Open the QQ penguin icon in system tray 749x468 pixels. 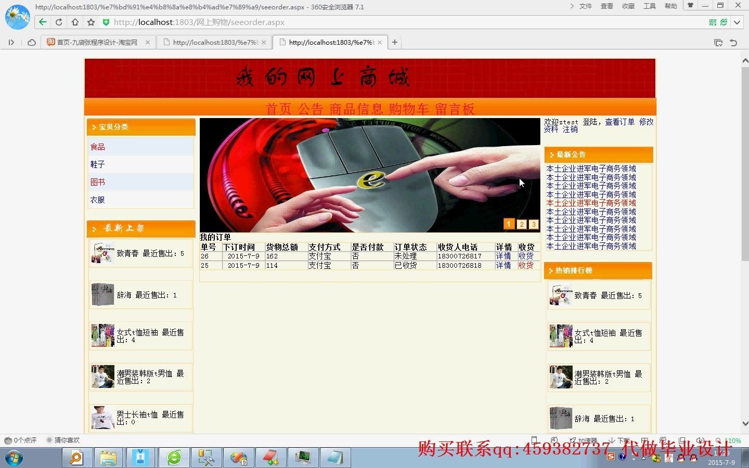[x=681, y=459]
